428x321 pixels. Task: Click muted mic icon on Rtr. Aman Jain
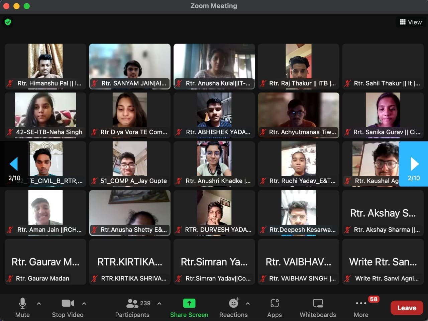point(11,229)
